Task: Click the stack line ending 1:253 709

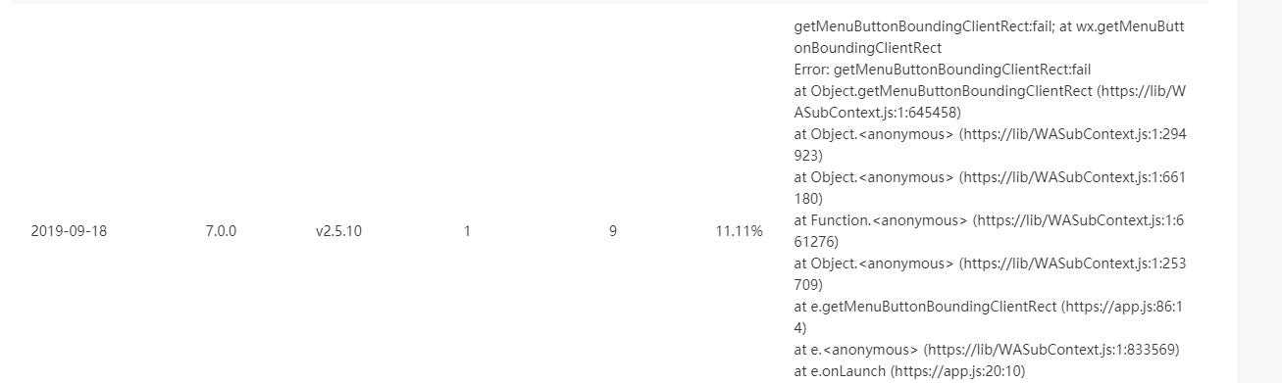Action: click(x=990, y=274)
